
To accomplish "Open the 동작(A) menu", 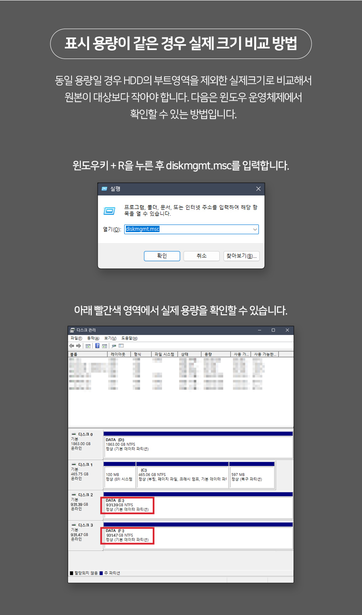I will tap(93, 338).
